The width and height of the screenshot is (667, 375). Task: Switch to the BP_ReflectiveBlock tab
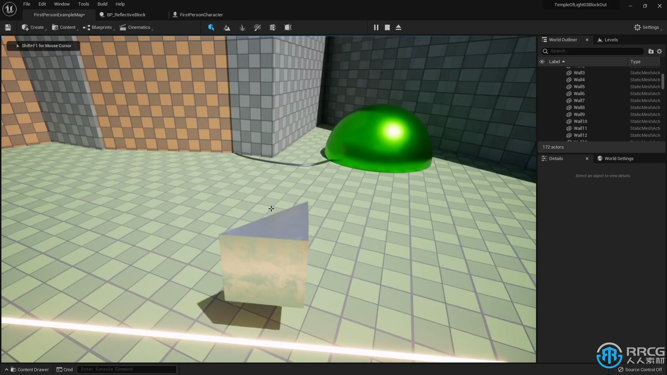click(x=126, y=15)
